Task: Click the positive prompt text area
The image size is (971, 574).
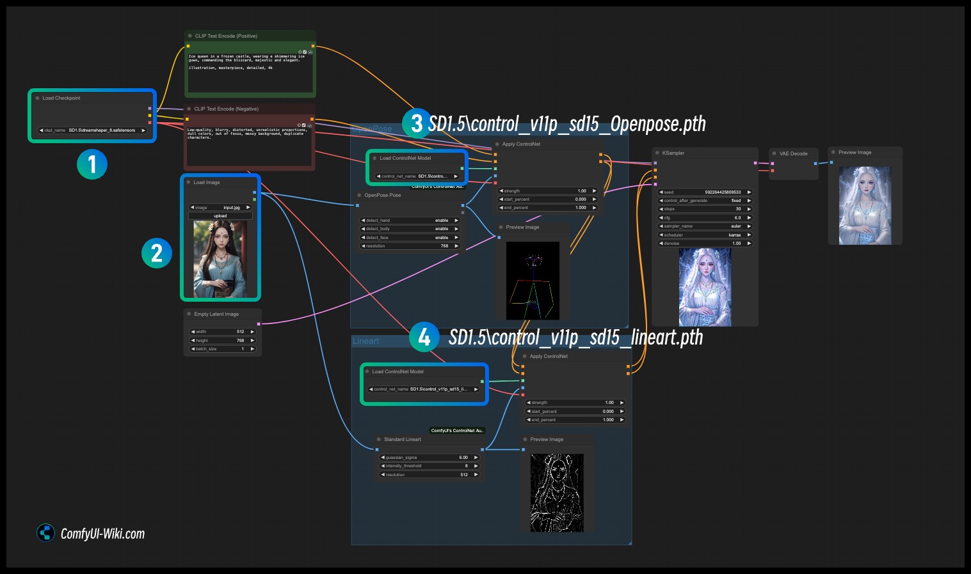Action: 250,72
